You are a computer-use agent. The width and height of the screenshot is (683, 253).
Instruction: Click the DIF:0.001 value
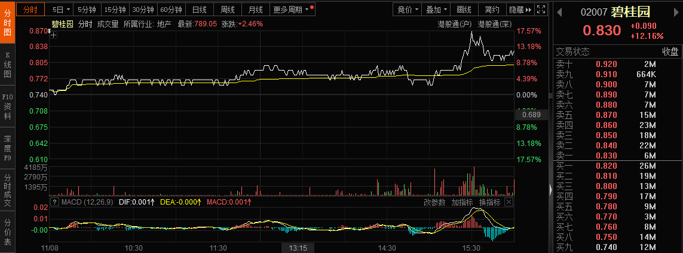point(136,202)
